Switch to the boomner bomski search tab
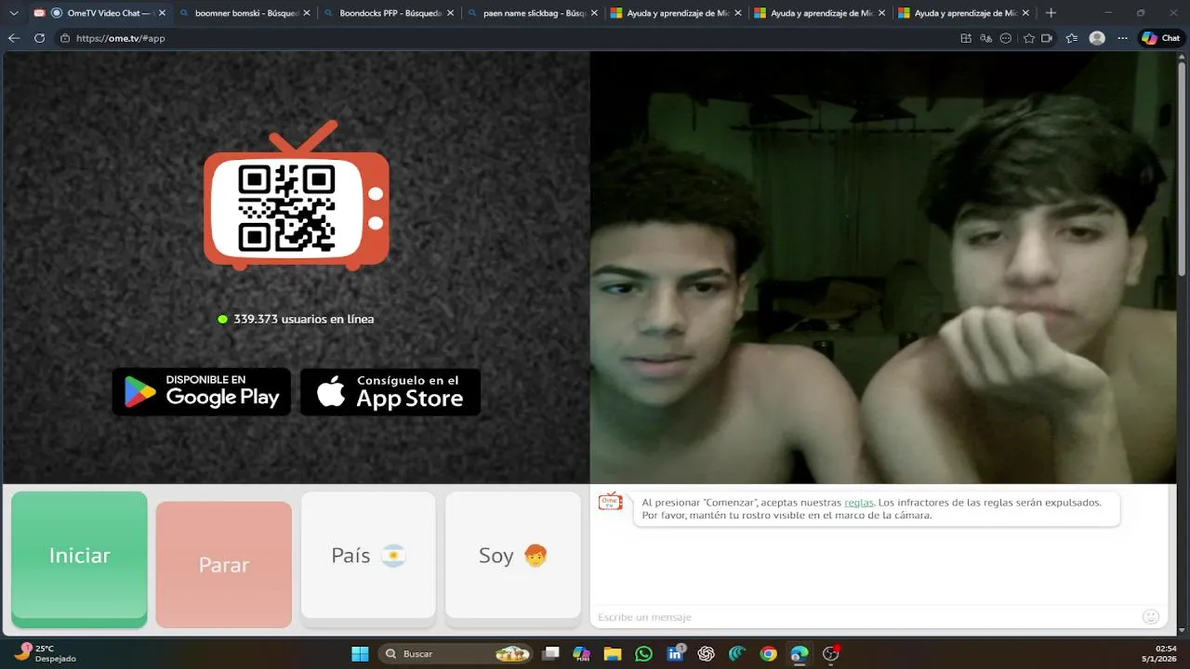Screen dimensions: 1190x669 pos(245,13)
